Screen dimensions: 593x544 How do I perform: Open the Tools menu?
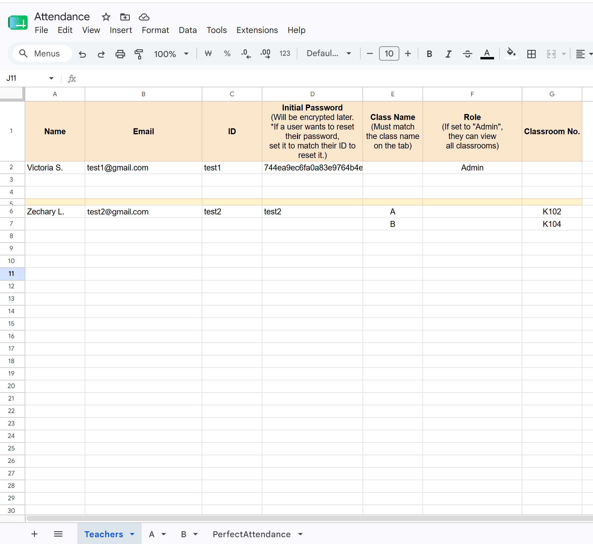click(217, 30)
